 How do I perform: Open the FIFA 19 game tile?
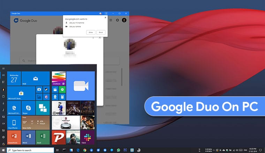coord(59,108)
